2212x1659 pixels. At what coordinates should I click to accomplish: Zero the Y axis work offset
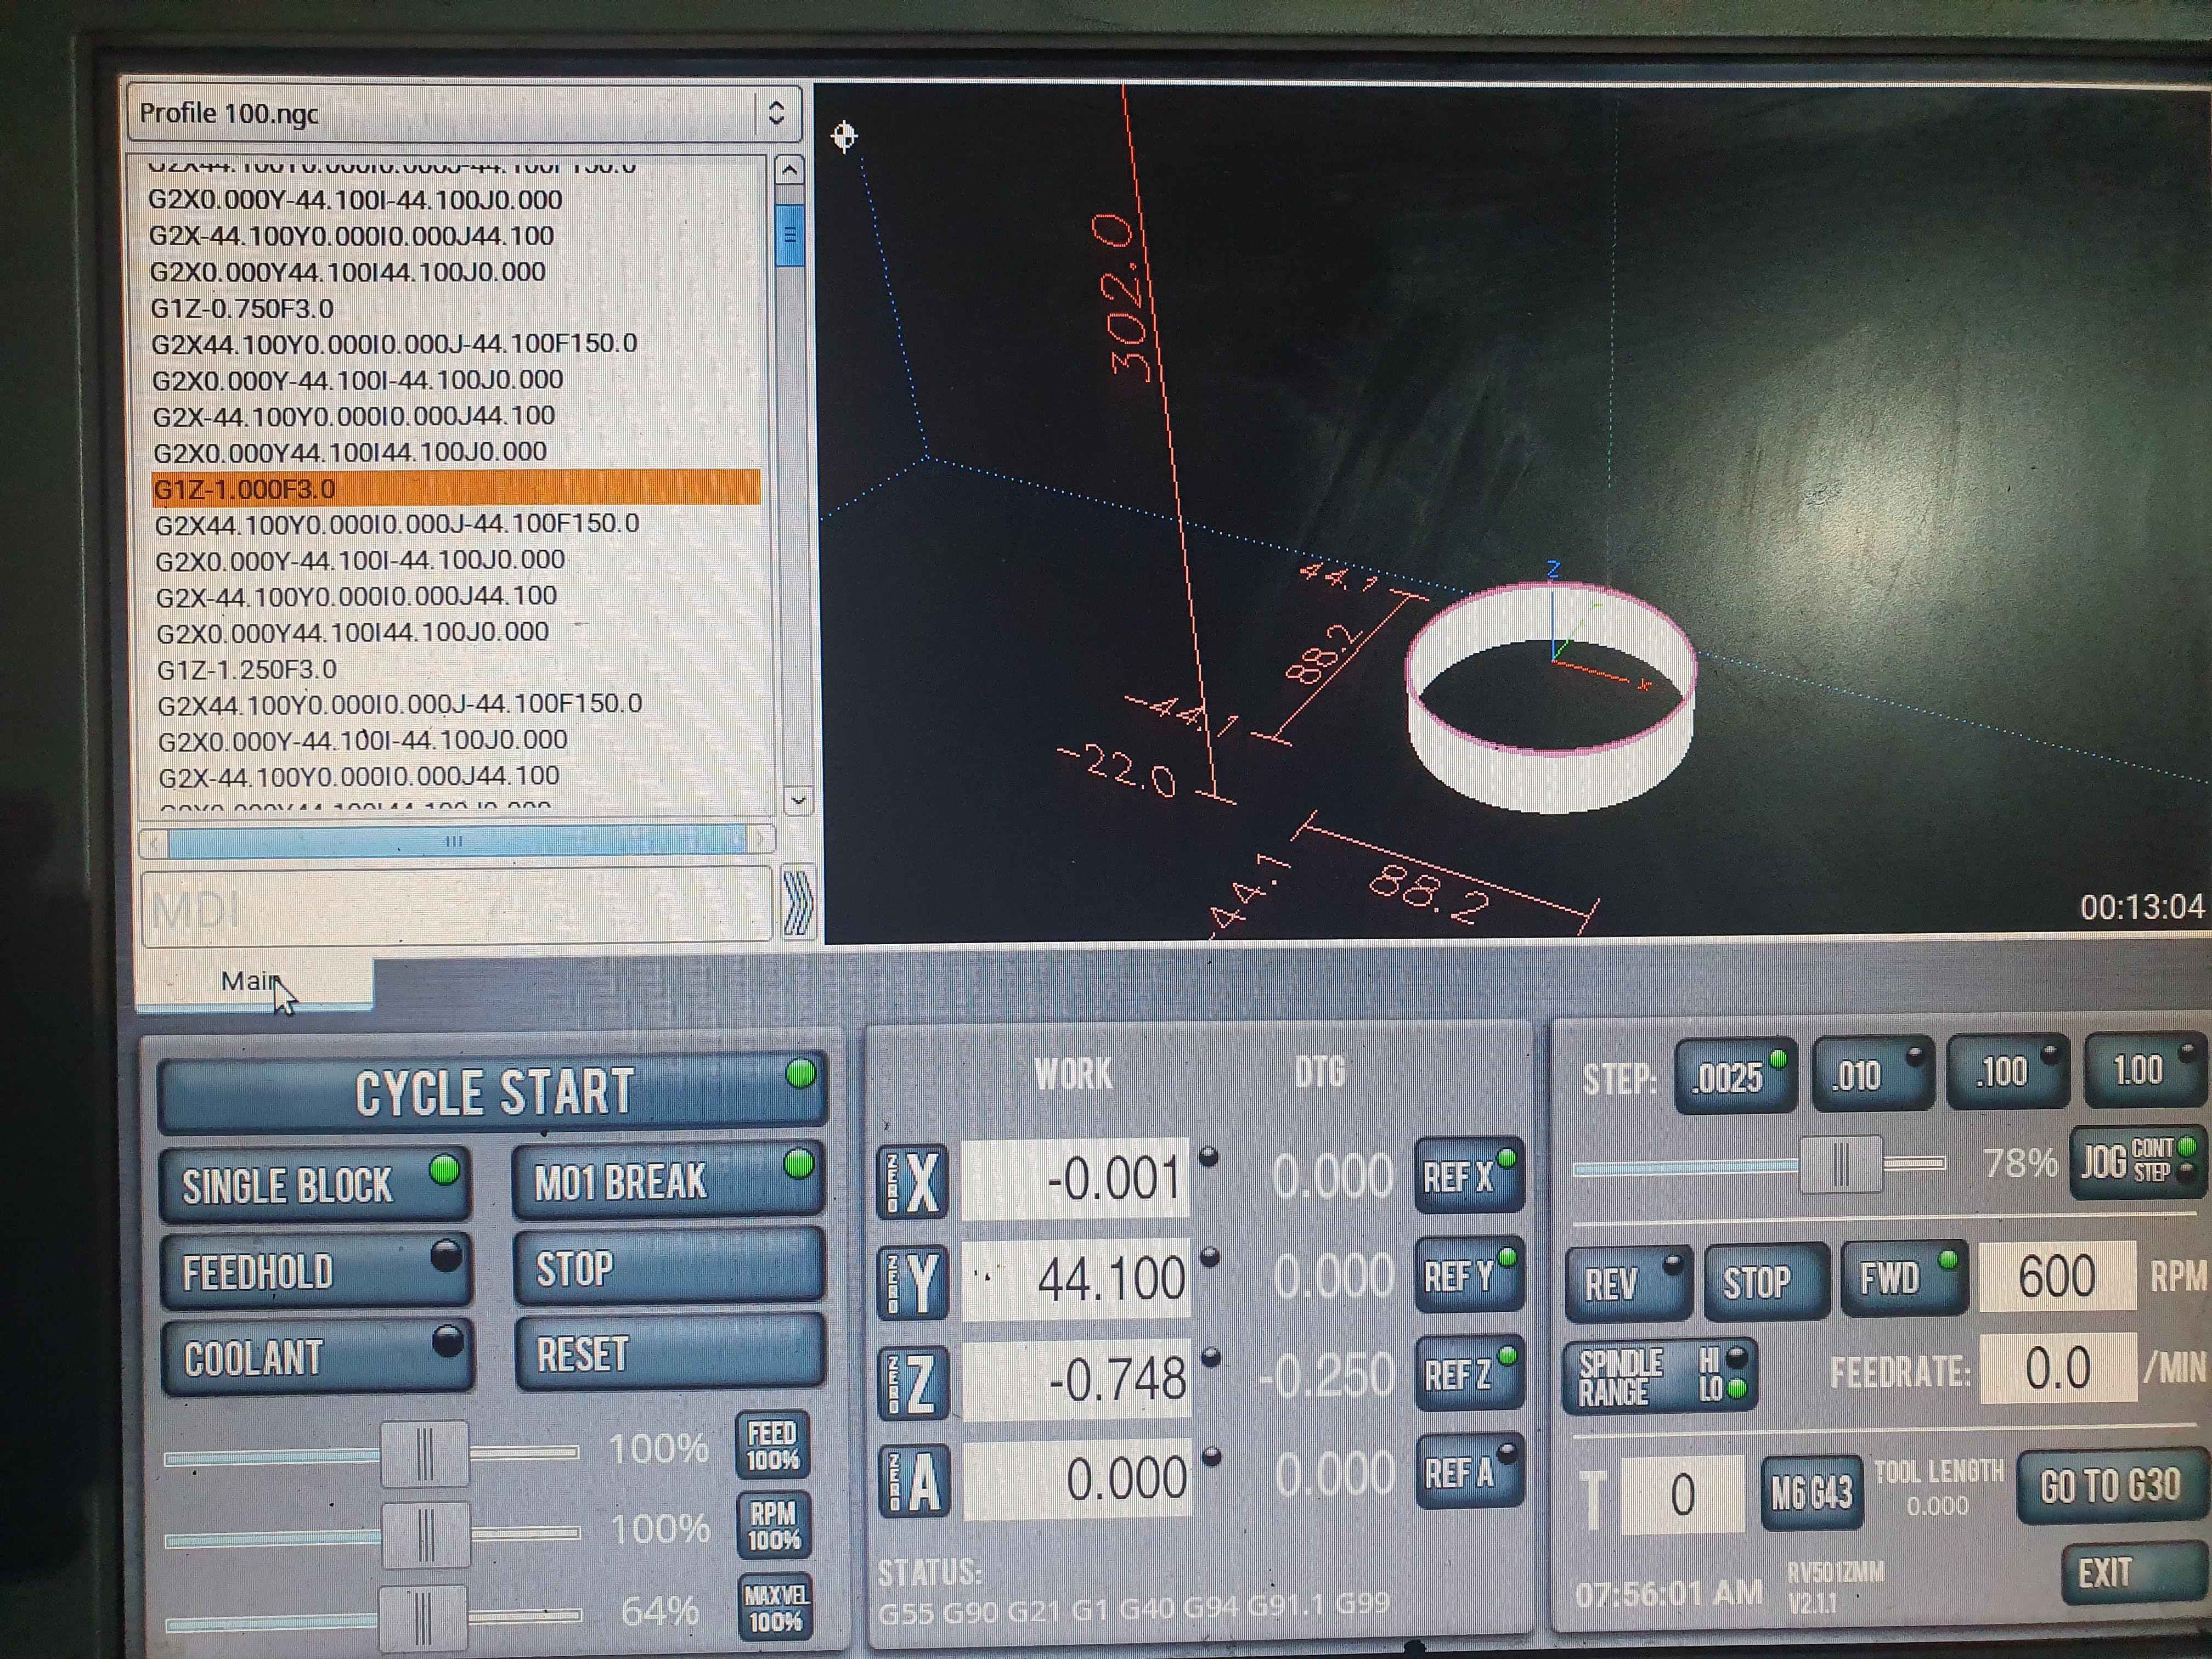coord(911,1282)
